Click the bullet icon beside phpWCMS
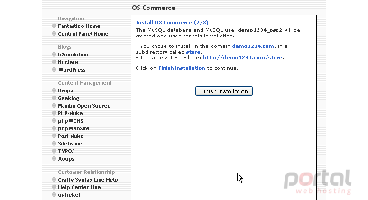The width and height of the screenshot is (368, 200). [54, 121]
